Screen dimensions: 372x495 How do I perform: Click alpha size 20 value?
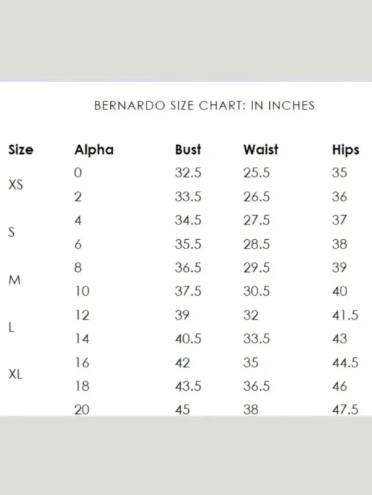pos(82,410)
